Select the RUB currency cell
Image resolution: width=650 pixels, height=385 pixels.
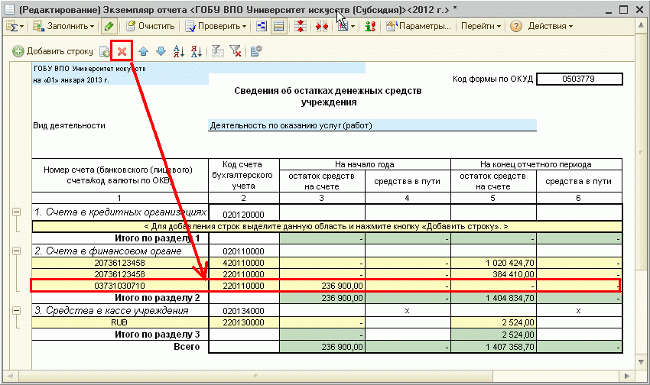pos(120,322)
